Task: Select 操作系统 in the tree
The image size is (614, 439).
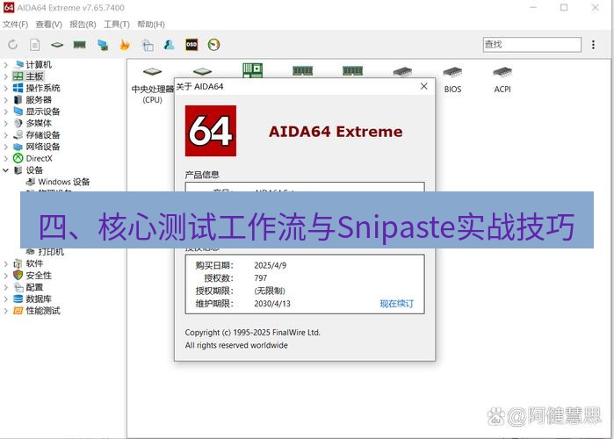Action: [x=43, y=88]
